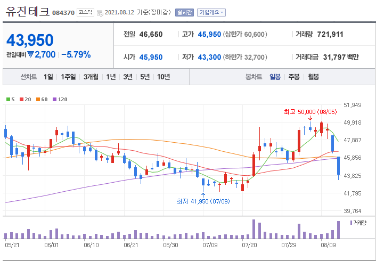Click the 거래량 volume legend swatch

(x=351, y=223)
